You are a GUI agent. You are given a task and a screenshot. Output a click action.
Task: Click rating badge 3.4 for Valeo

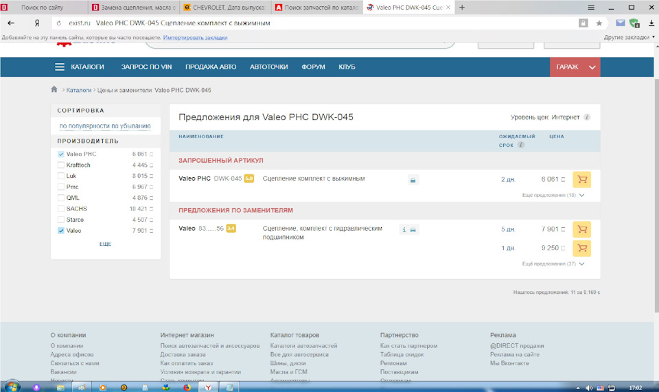coord(231,229)
